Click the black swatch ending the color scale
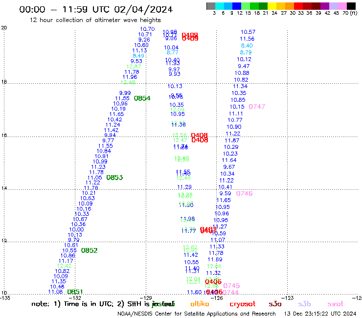Screen dimensions: 362x318 [351, 6]
